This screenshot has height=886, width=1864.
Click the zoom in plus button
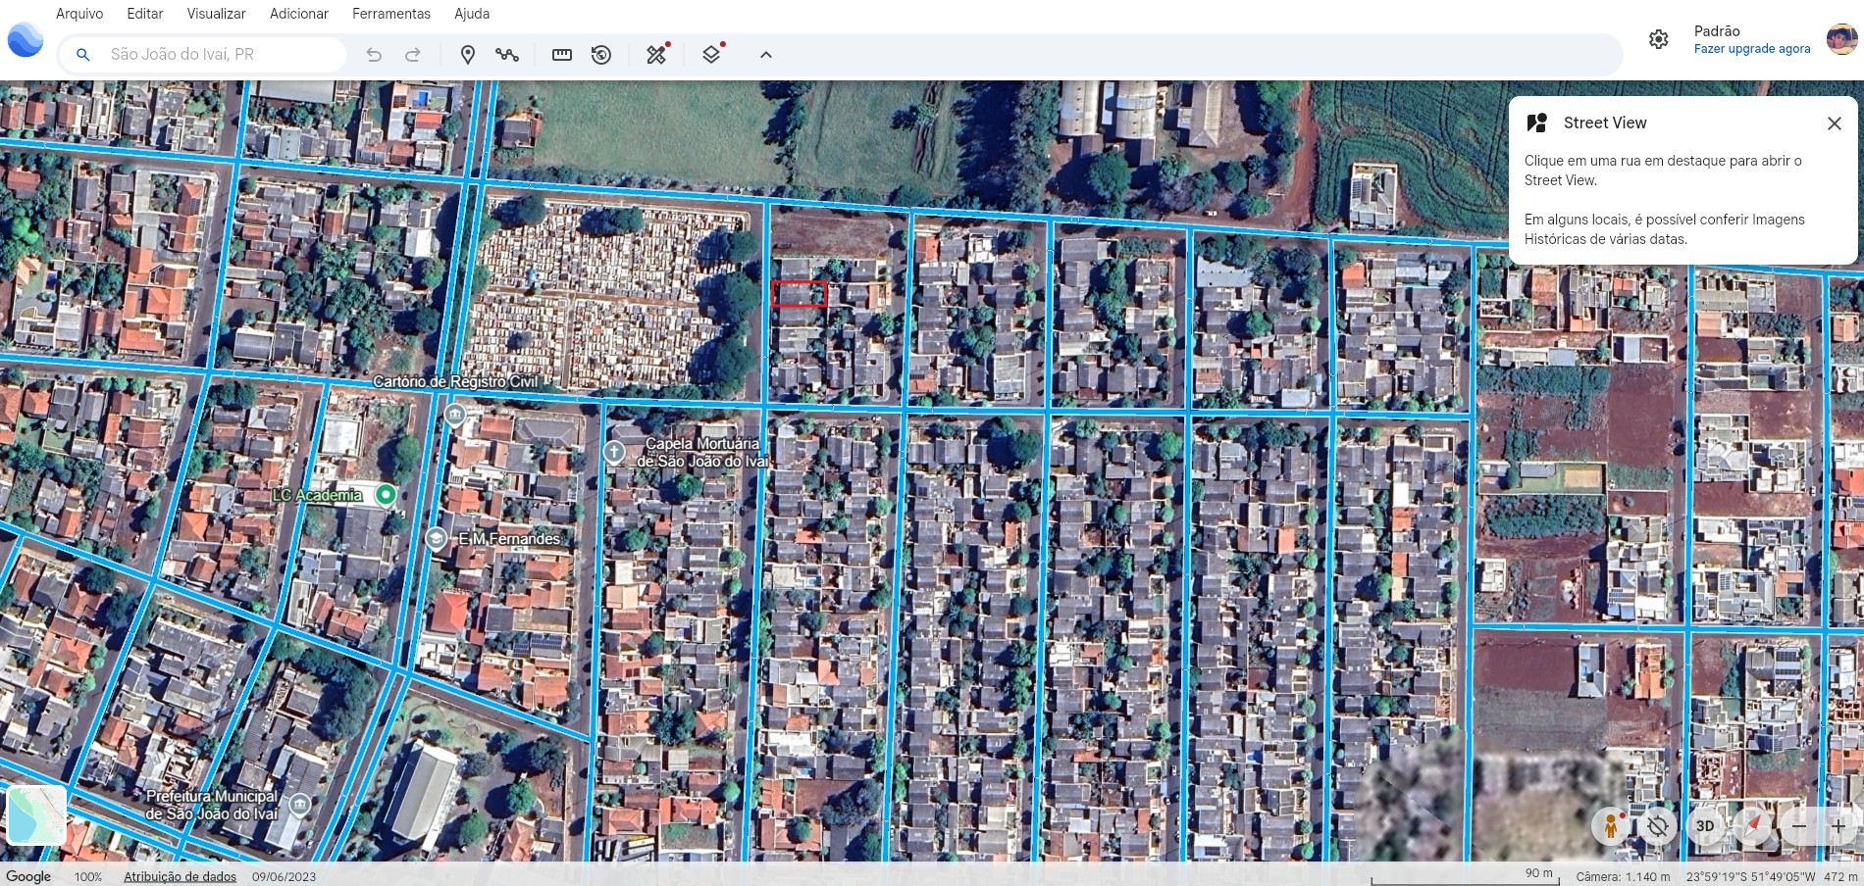coord(1838,826)
